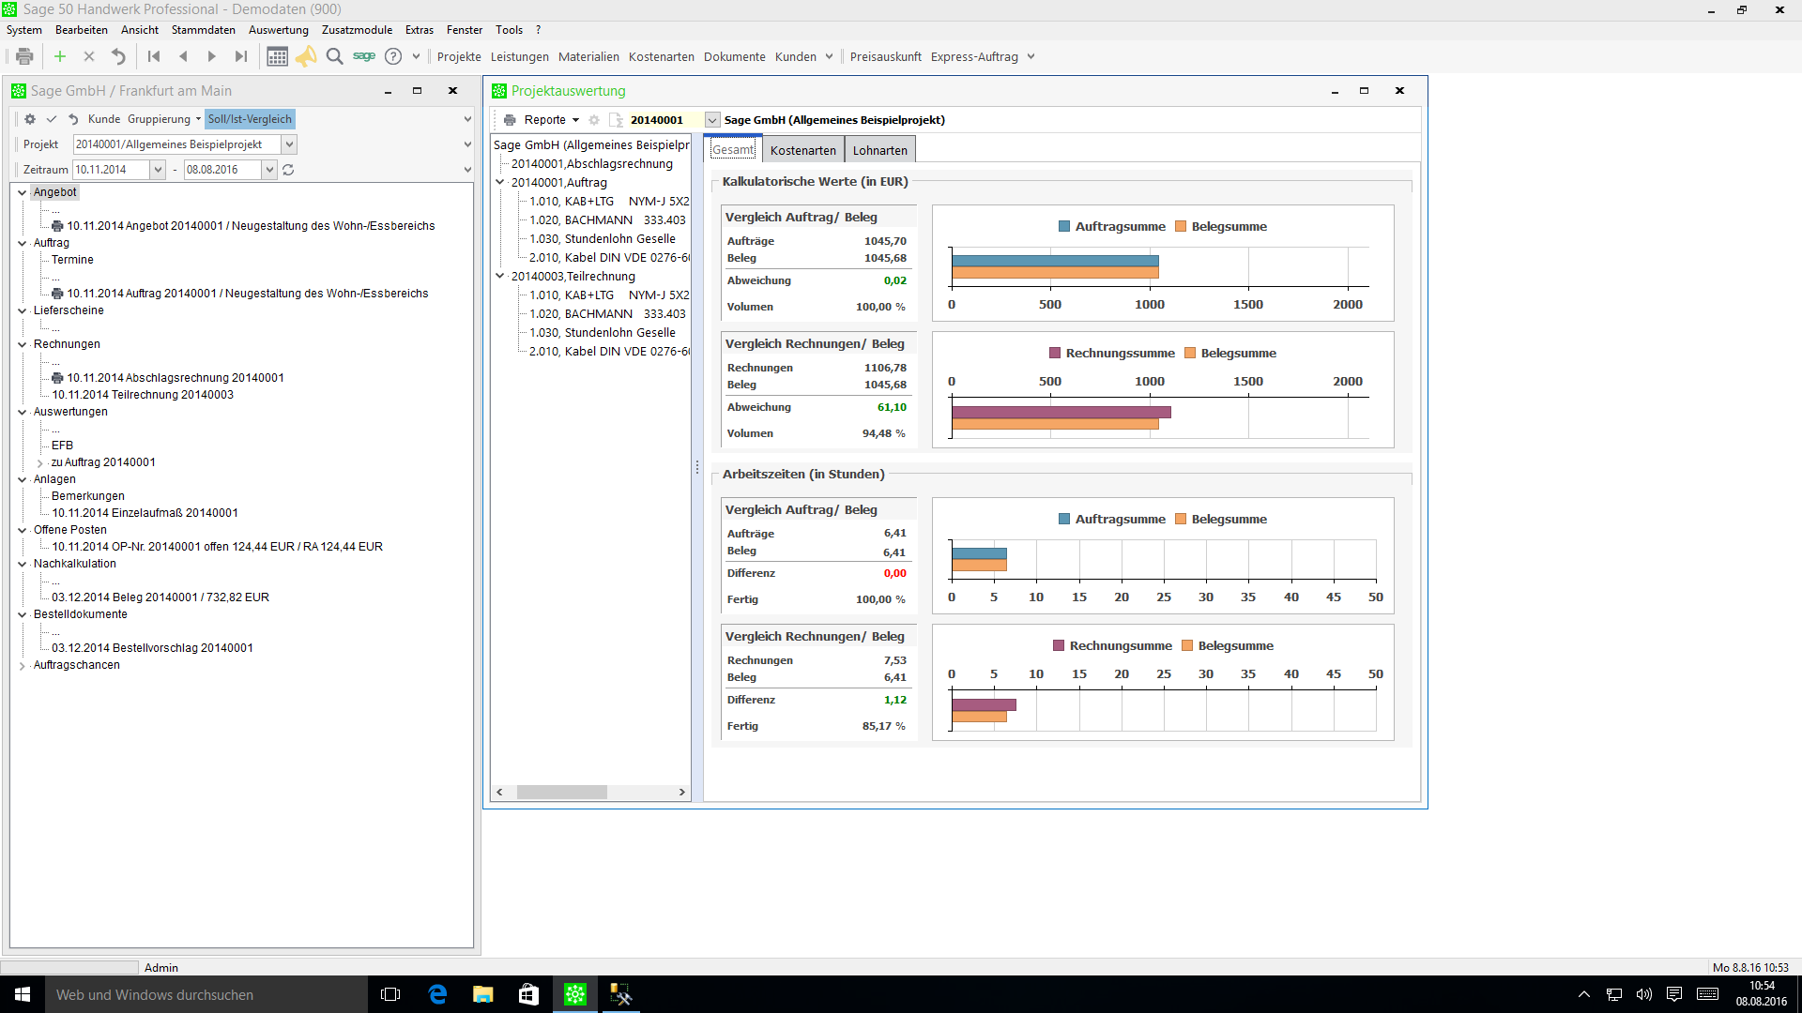The height and width of the screenshot is (1013, 1802).
Task: Collapse the Angebot tree node
Action: (x=22, y=192)
